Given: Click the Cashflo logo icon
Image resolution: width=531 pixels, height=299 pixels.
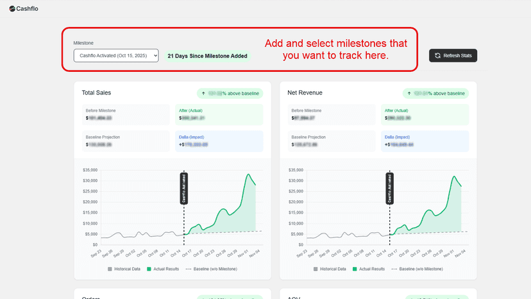Looking at the screenshot, I should click(x=12, y=9).
